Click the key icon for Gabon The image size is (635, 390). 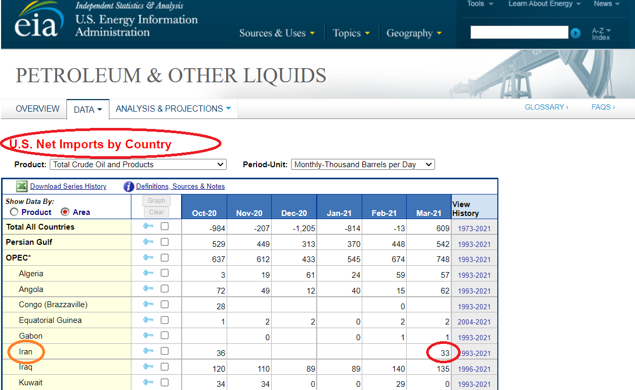coord(148,335)
